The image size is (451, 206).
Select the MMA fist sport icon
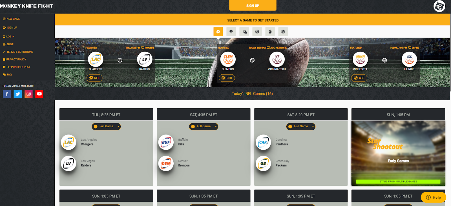[x=270, y=32]
